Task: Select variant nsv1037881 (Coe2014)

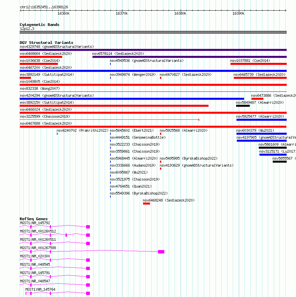Action: tap(250, 61)
